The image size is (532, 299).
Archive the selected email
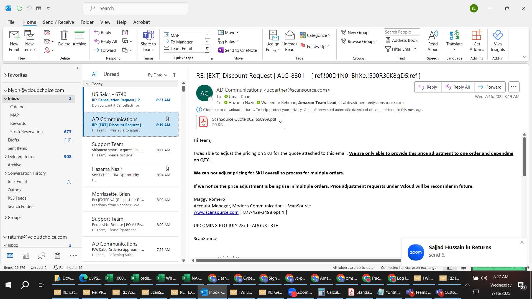[79, 38]
